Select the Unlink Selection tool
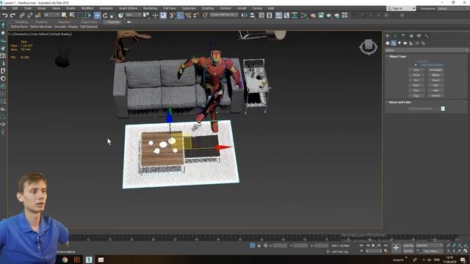The width and height of the screenshot is (470, 264). click(x=29, y=15)
